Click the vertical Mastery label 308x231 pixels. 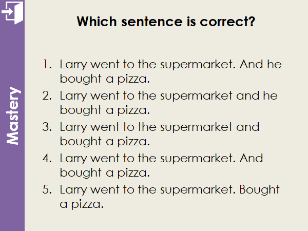coord(13,116)
